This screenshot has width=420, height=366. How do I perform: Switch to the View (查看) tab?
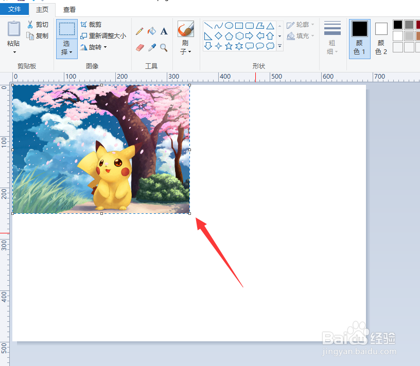point(69,10)
